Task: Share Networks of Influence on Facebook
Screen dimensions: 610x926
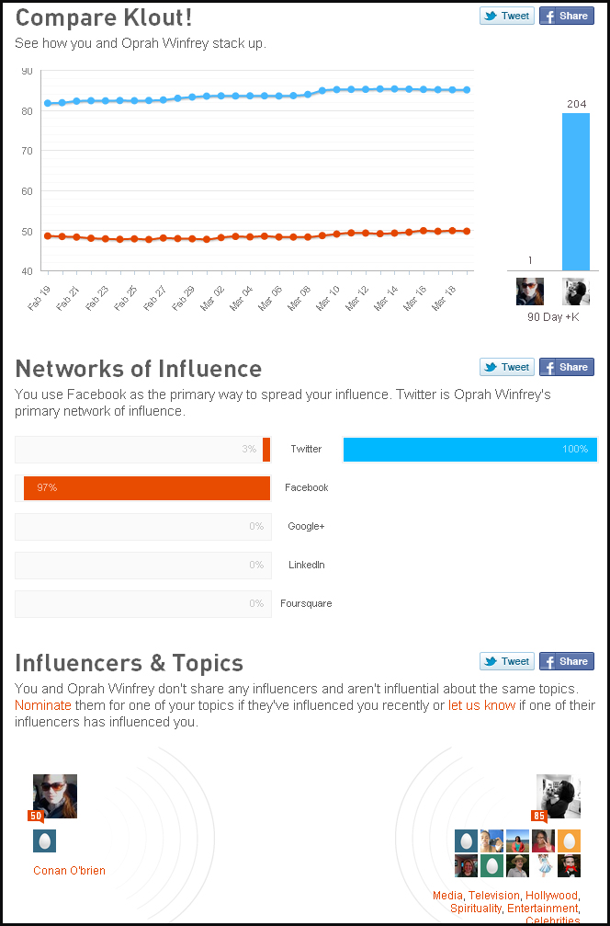Action: pos(566,367)
